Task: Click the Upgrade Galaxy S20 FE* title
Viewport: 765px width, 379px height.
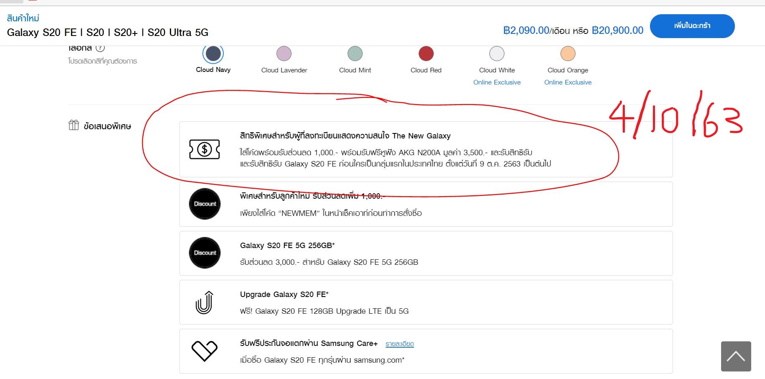Action: click(x=284, y=294)
